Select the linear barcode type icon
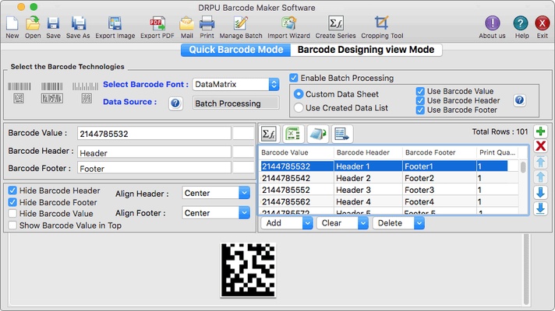The image size is (555, 311). click(x=19, y=86)
